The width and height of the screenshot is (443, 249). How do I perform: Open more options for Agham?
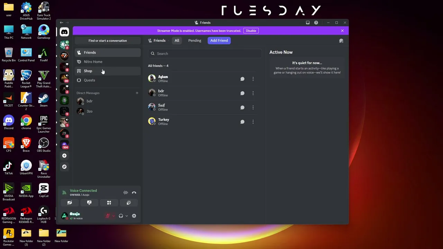click(253, 79)
